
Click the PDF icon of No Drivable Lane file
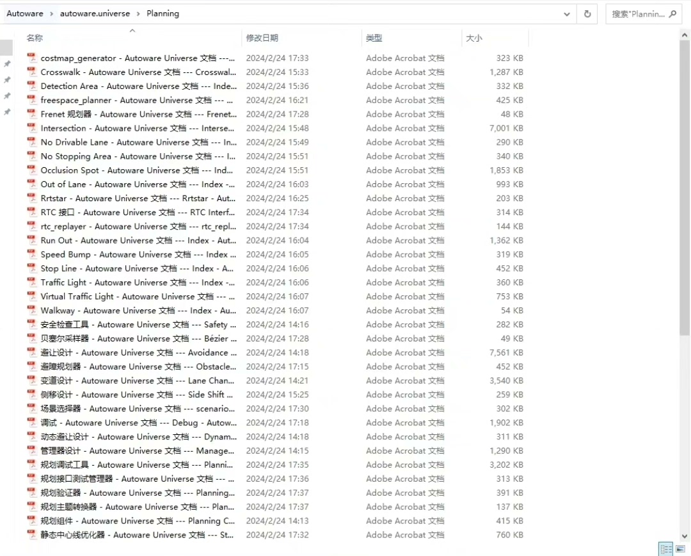click(x=32, y=142)
